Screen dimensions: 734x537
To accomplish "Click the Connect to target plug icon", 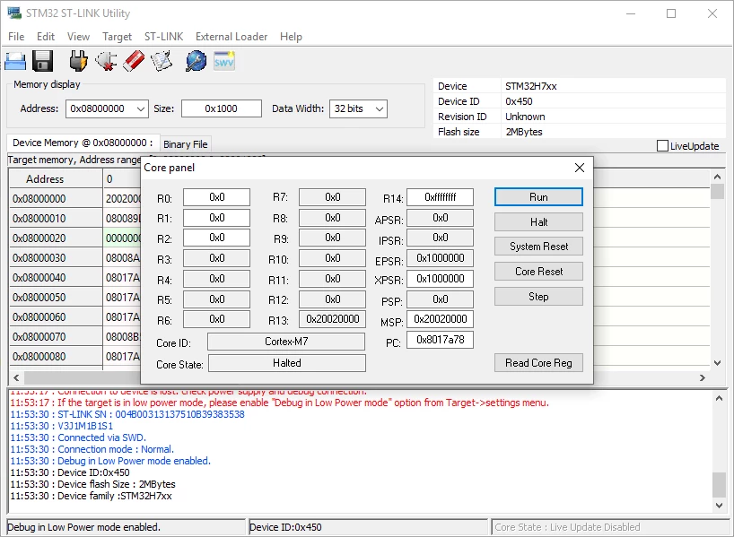I will pos(78,61).
